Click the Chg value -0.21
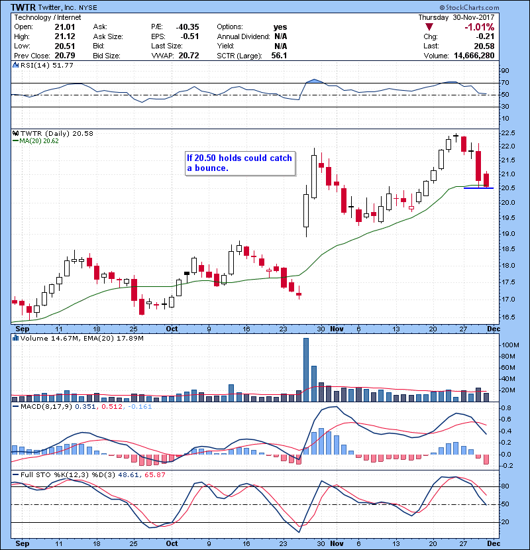Screen dimensions: 530x550 click(485, 36)
